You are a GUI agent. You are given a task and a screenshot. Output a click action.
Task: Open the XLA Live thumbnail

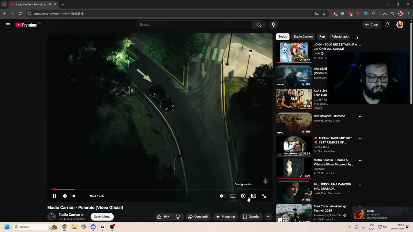pyautogui.click(x=294, y=99)
